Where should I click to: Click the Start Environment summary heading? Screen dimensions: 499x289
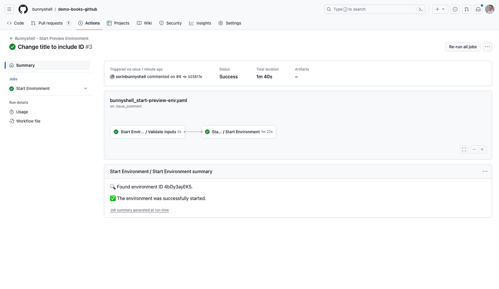(x=161, y=172)
